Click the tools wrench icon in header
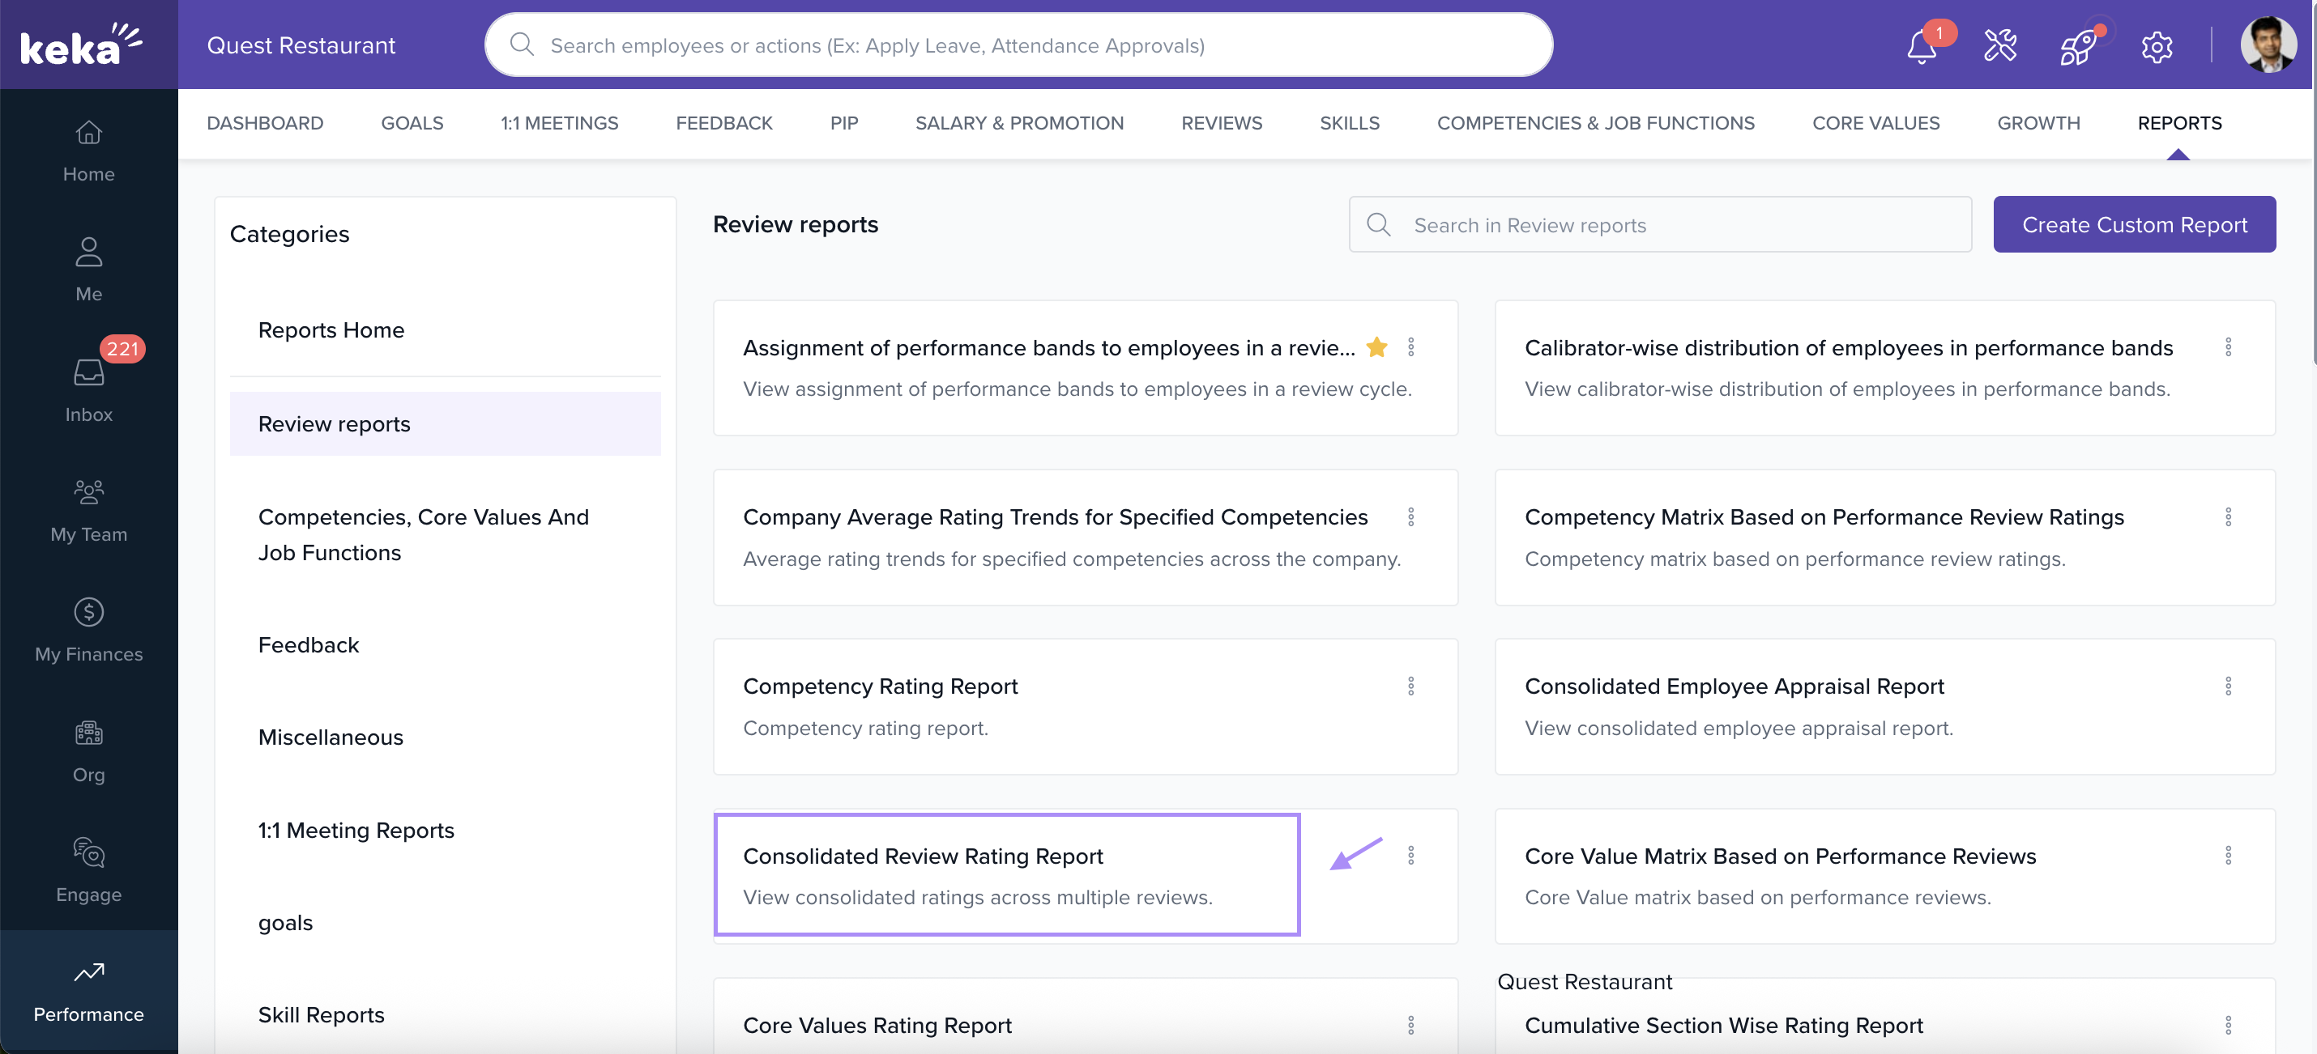Image resolution: width=2317 pixels, height=1054 pixels. pos(1999,46)
